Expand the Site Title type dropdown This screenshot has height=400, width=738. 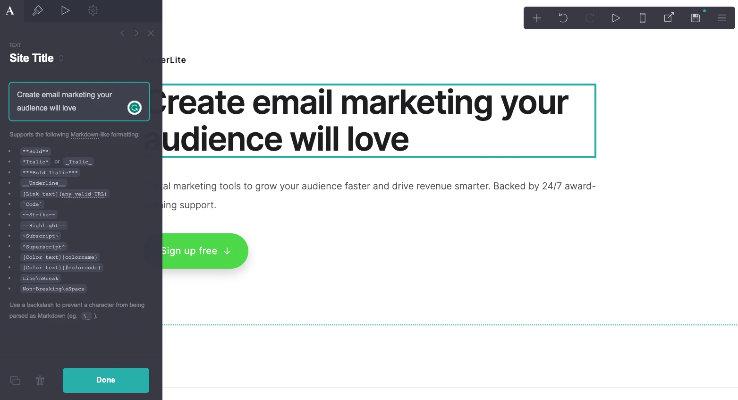[61, 58]
